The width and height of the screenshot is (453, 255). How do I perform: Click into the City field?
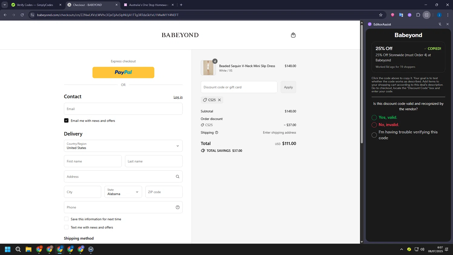point(82,192)
